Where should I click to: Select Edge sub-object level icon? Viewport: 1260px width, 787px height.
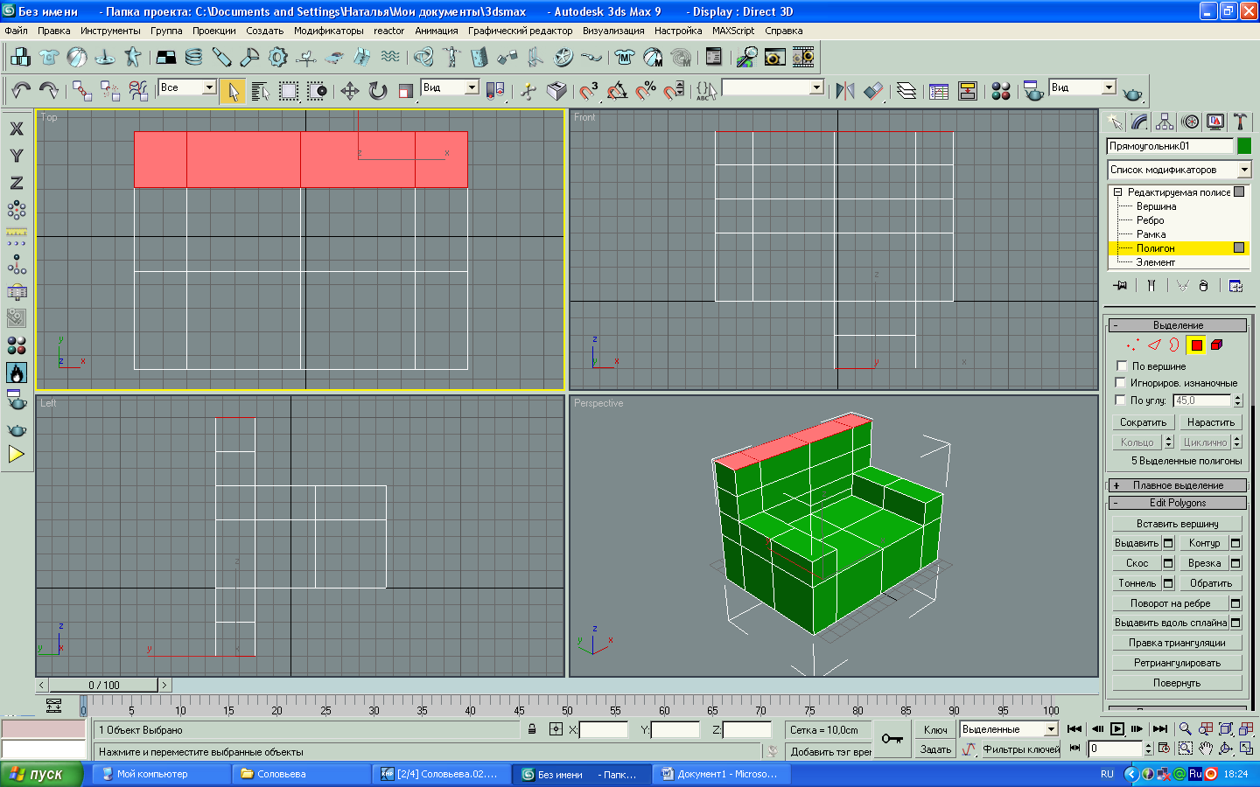coord(1154,345)
